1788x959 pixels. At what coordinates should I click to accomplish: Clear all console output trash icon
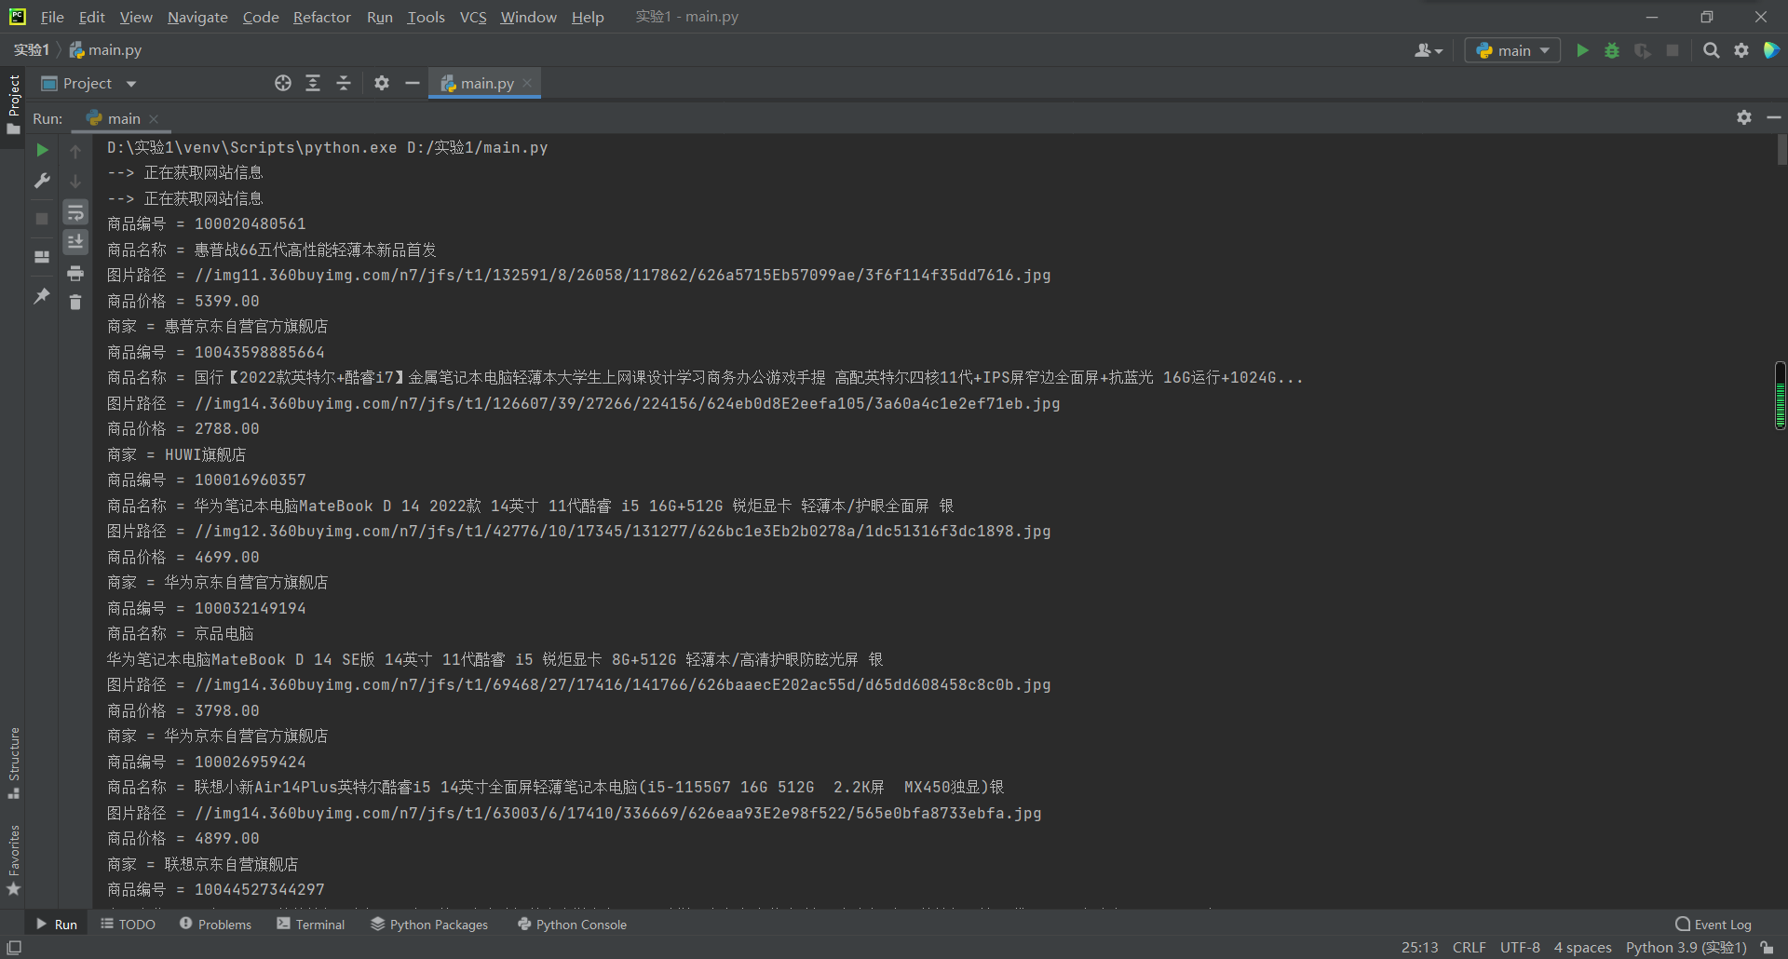75,302
